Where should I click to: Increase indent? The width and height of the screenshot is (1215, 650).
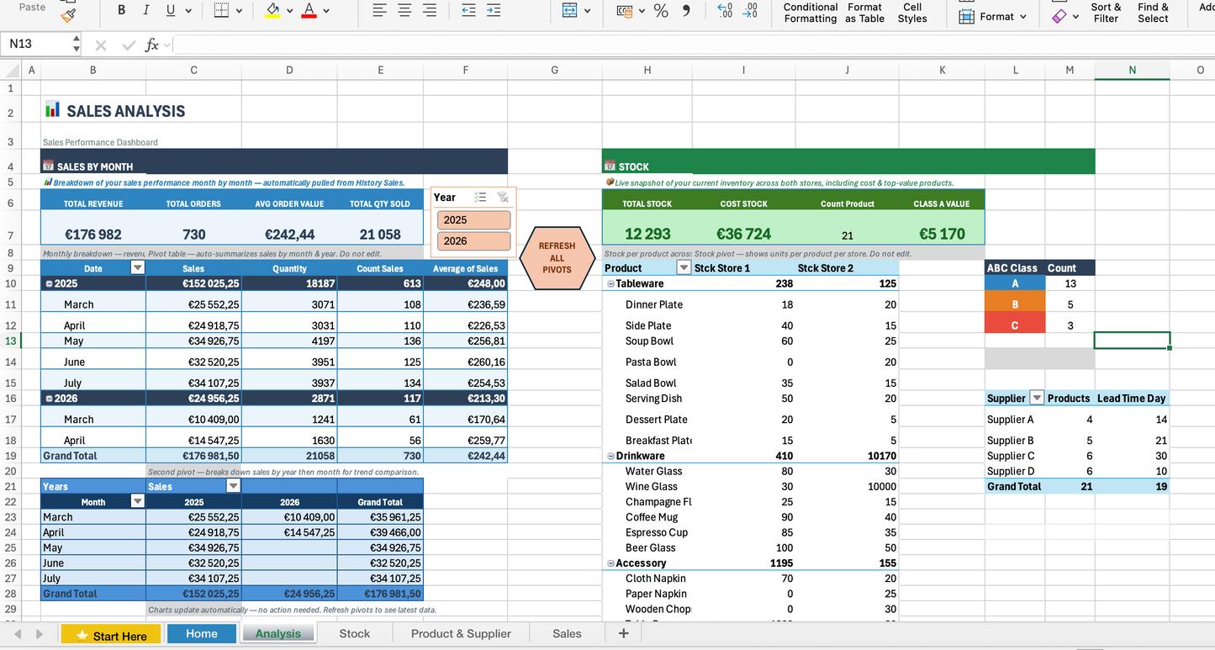coord(494,10)
